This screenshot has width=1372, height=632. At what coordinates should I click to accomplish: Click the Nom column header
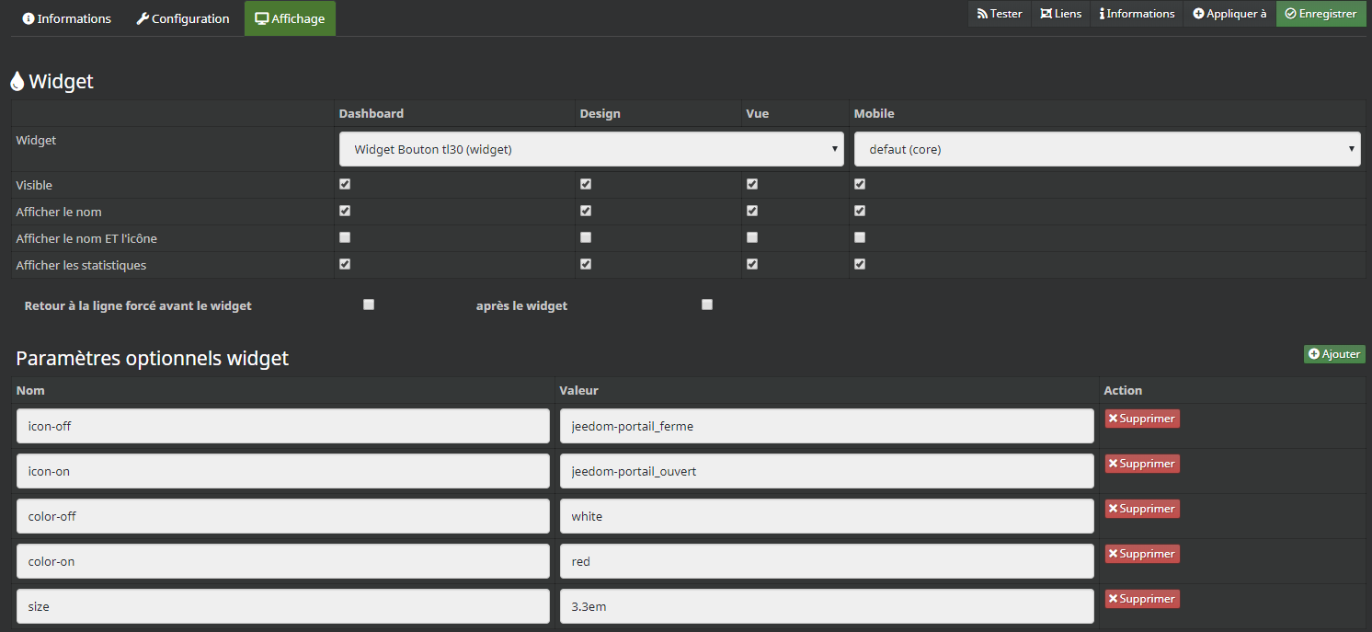pyautogui.click(x=30, y=390)
